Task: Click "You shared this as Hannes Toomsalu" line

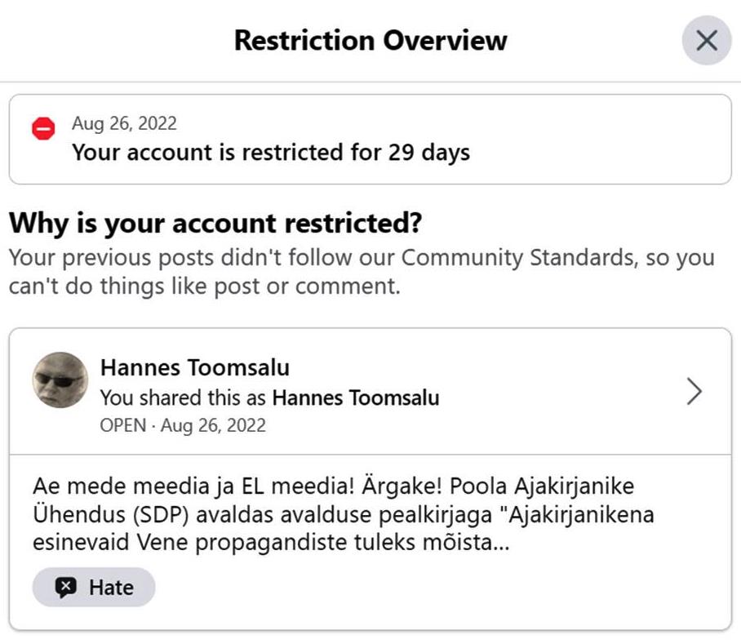Action: pyautogui.click(x=269, y=398)
